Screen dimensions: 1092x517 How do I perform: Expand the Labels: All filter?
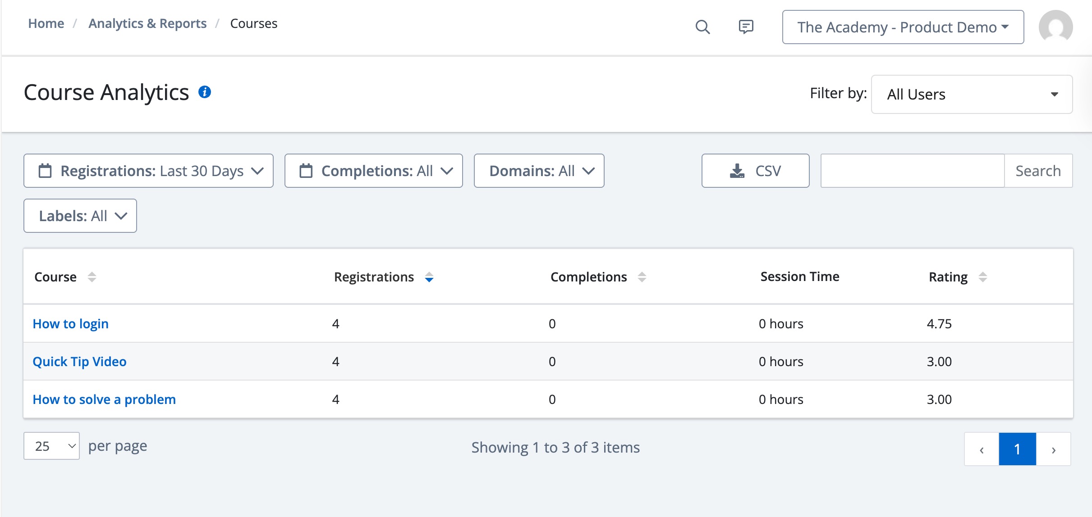point(80,216)
